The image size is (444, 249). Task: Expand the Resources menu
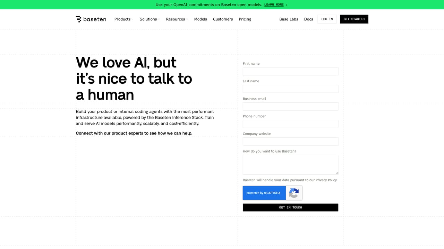click(x=177, y=19)
